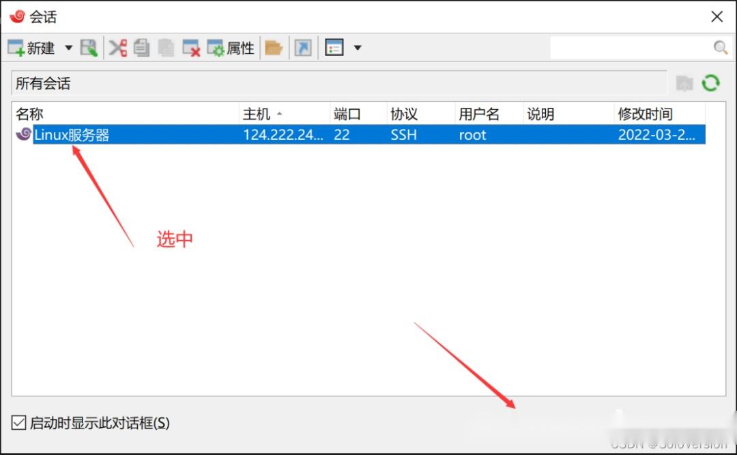This screenshot has height=455, width=737.
Task: Click the search magnifier icon
Action: point(721,48)
